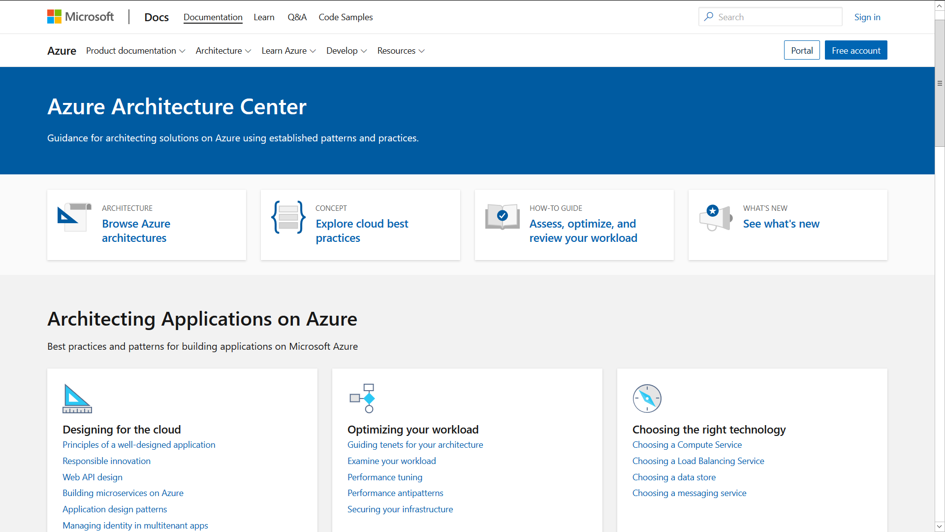Open Principles of a well-designed application
The height and width of the screenshot is (532, 945).
click(x=139, y=445)
